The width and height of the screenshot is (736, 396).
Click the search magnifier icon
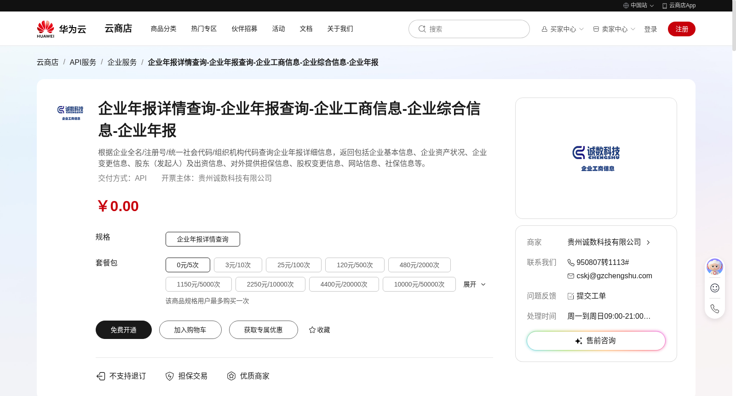click(422, 29)
